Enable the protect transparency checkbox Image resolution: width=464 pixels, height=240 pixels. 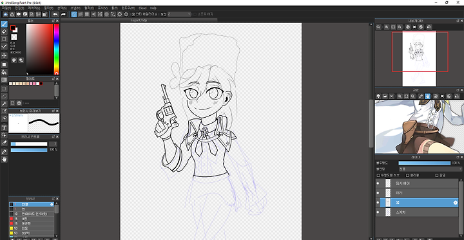[x=378, y=175]
